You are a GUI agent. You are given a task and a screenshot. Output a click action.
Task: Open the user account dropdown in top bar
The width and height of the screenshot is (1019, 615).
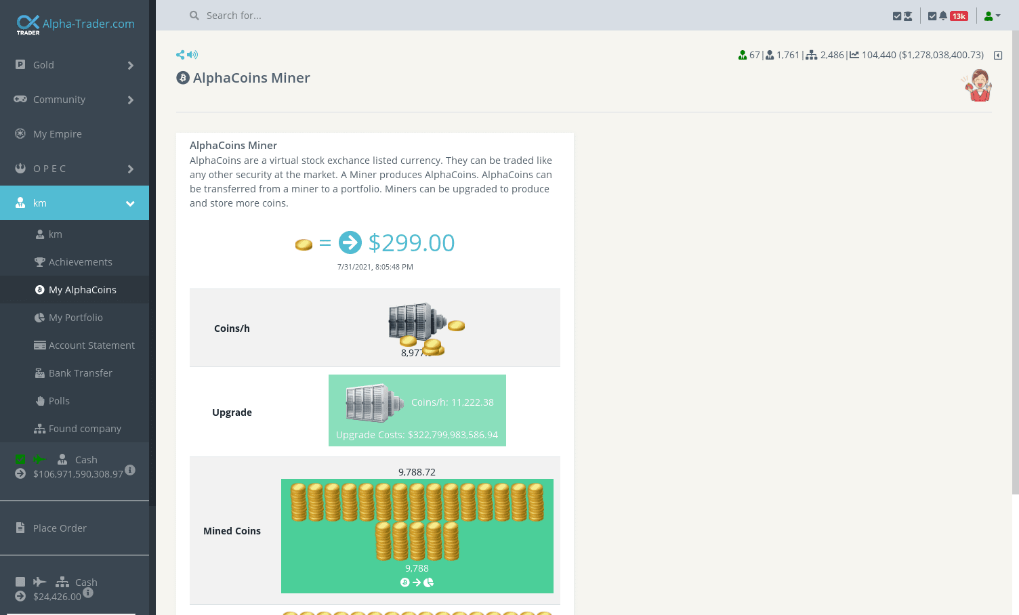pyautogui.click(x=992, y=16)
